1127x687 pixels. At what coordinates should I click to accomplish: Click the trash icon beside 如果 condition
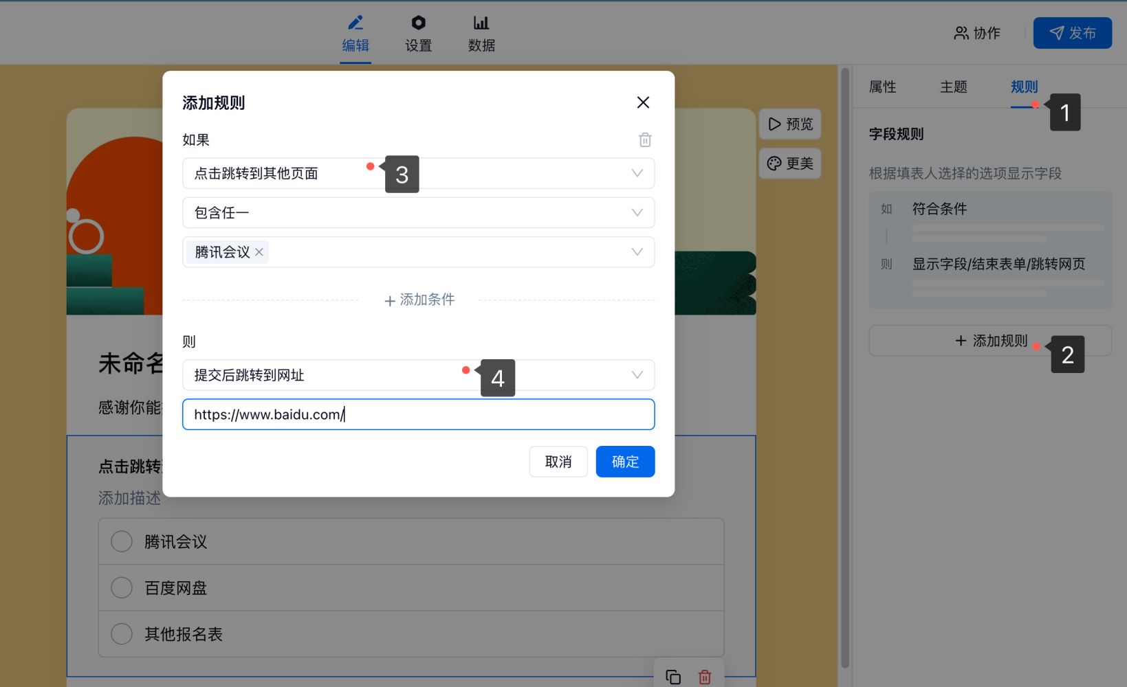pyautogui.click(x=644, y=140)
